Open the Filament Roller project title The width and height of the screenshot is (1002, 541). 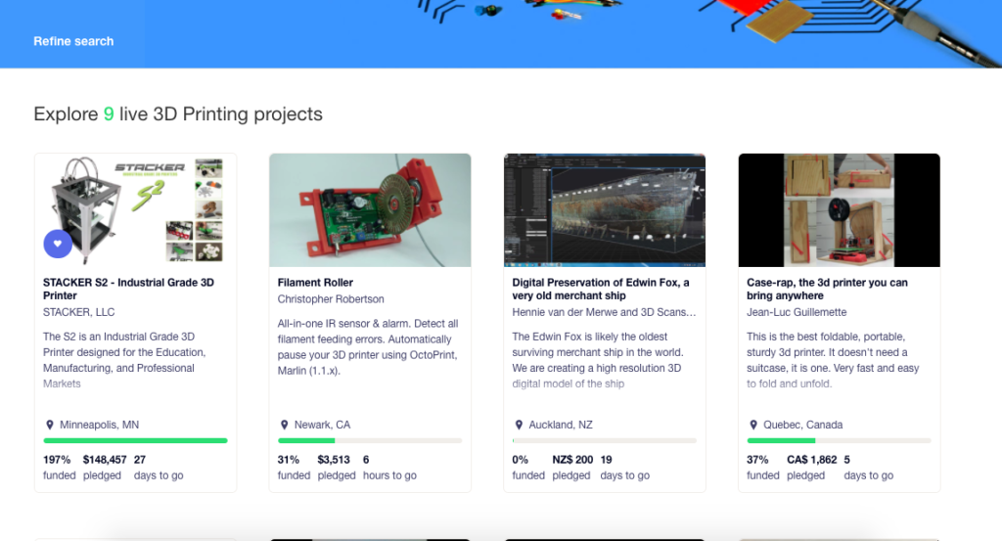(x=315, y=283)
